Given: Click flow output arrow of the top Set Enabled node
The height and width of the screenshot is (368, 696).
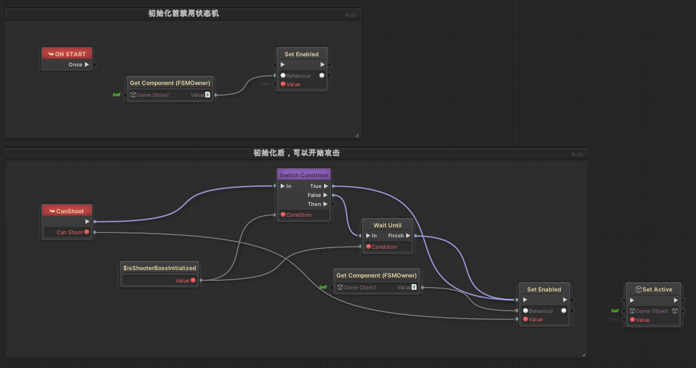Looking at the screenshot, I should point(322,65).
